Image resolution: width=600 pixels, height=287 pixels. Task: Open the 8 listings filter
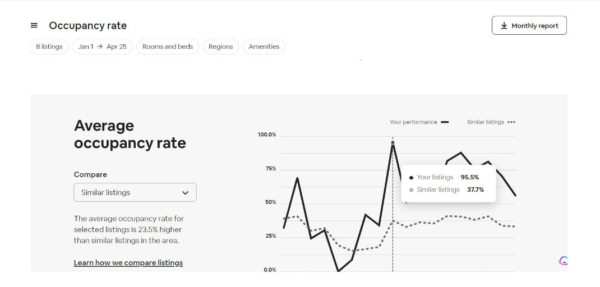[x=49, y=47]
